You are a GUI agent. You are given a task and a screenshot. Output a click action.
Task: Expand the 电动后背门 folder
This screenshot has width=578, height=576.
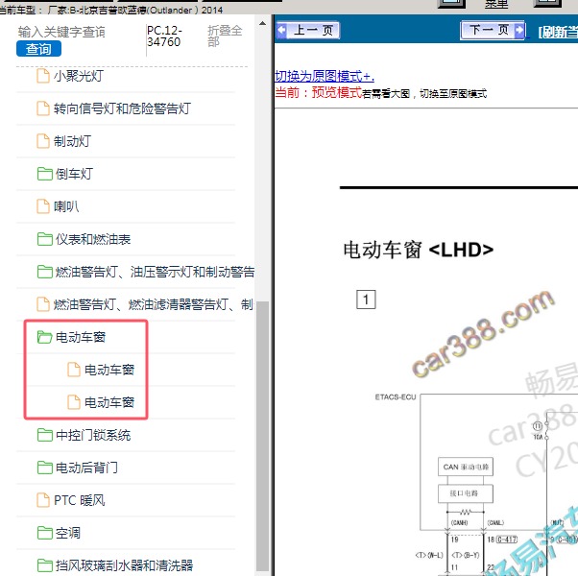(x=87, y=468)
